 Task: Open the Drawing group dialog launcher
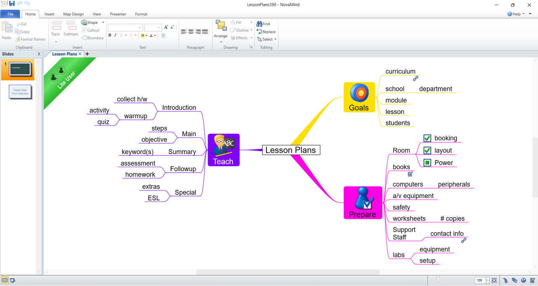click(251, 47)
